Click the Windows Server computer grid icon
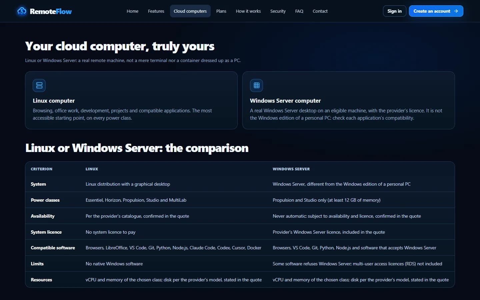This screenshot has height=300, width=480. [256, 85]
